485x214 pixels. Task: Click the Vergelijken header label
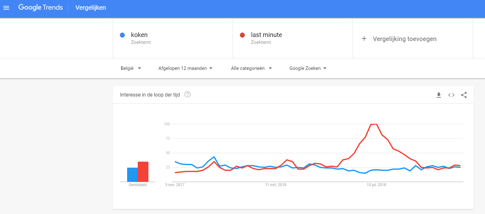click(90, 8)
